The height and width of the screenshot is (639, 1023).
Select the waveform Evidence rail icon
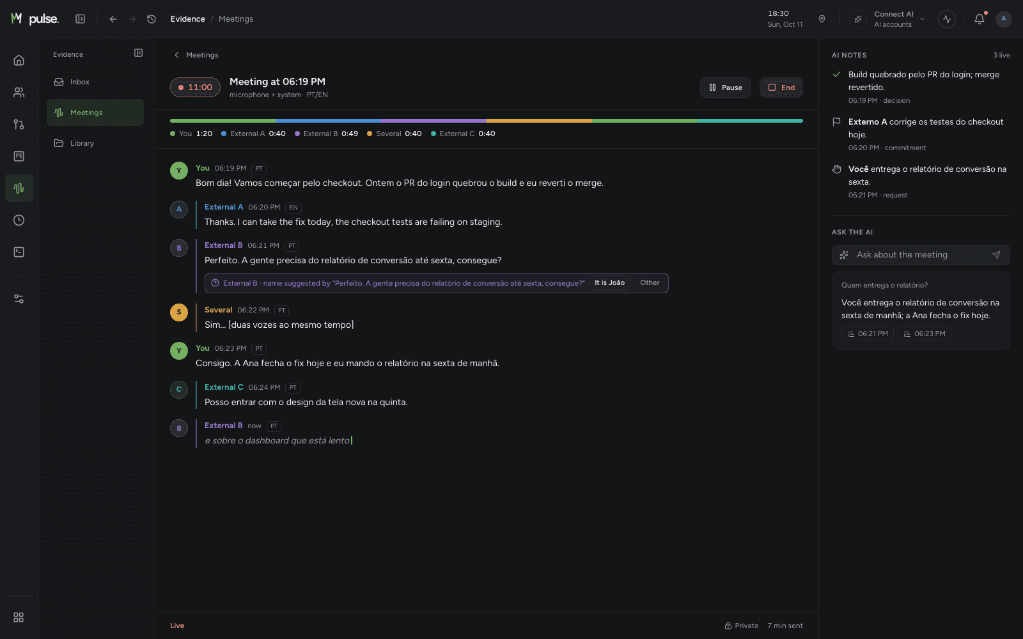(x=19, y=188)
